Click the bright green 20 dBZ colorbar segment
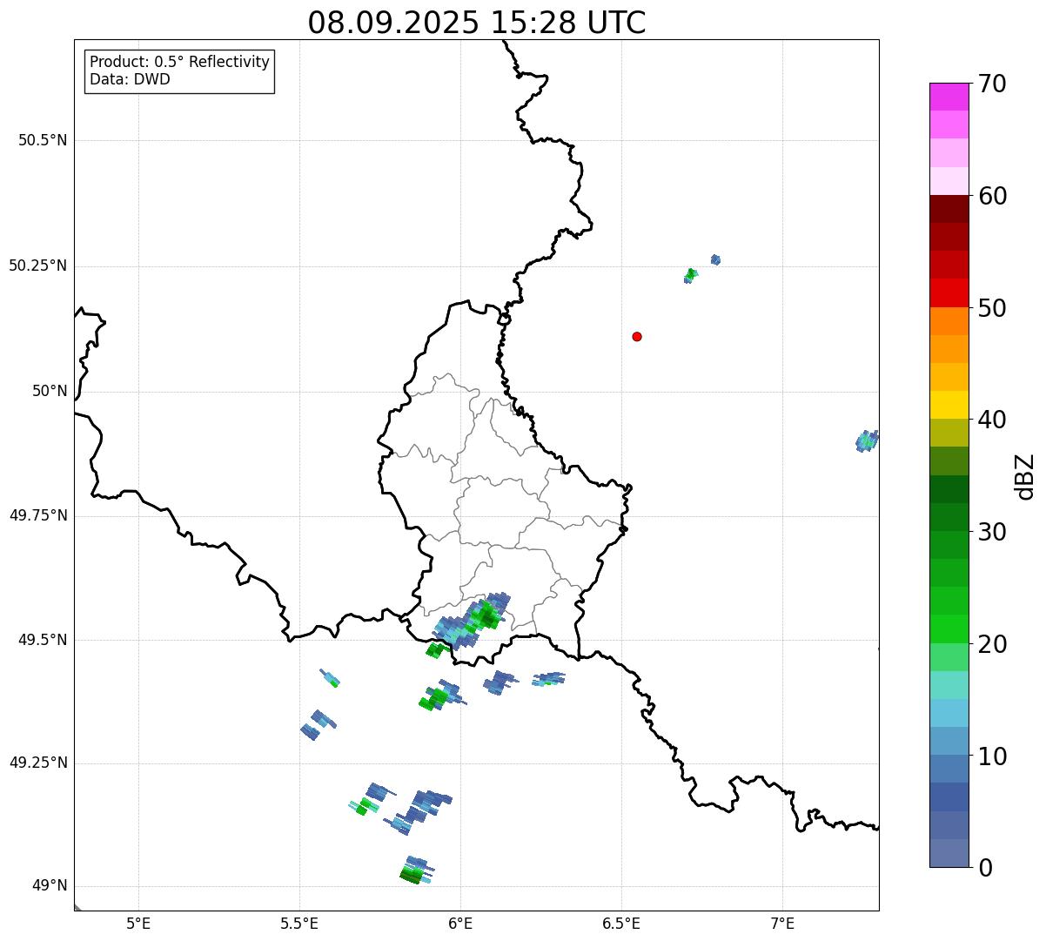 pos(949,628)
